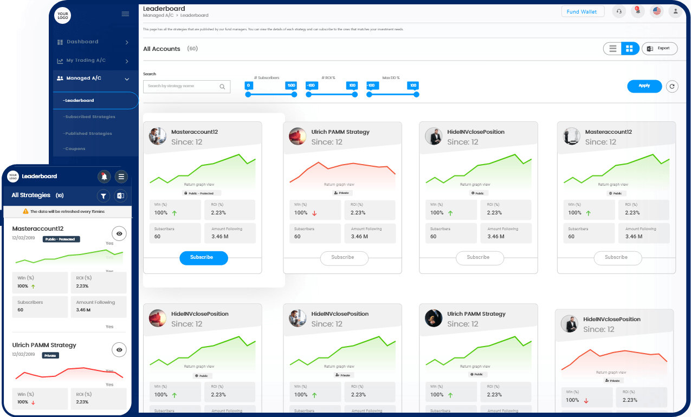691x417 pixels.
Task: Click the Public – Protected tag on desktop card
Action: click(202, 193)
